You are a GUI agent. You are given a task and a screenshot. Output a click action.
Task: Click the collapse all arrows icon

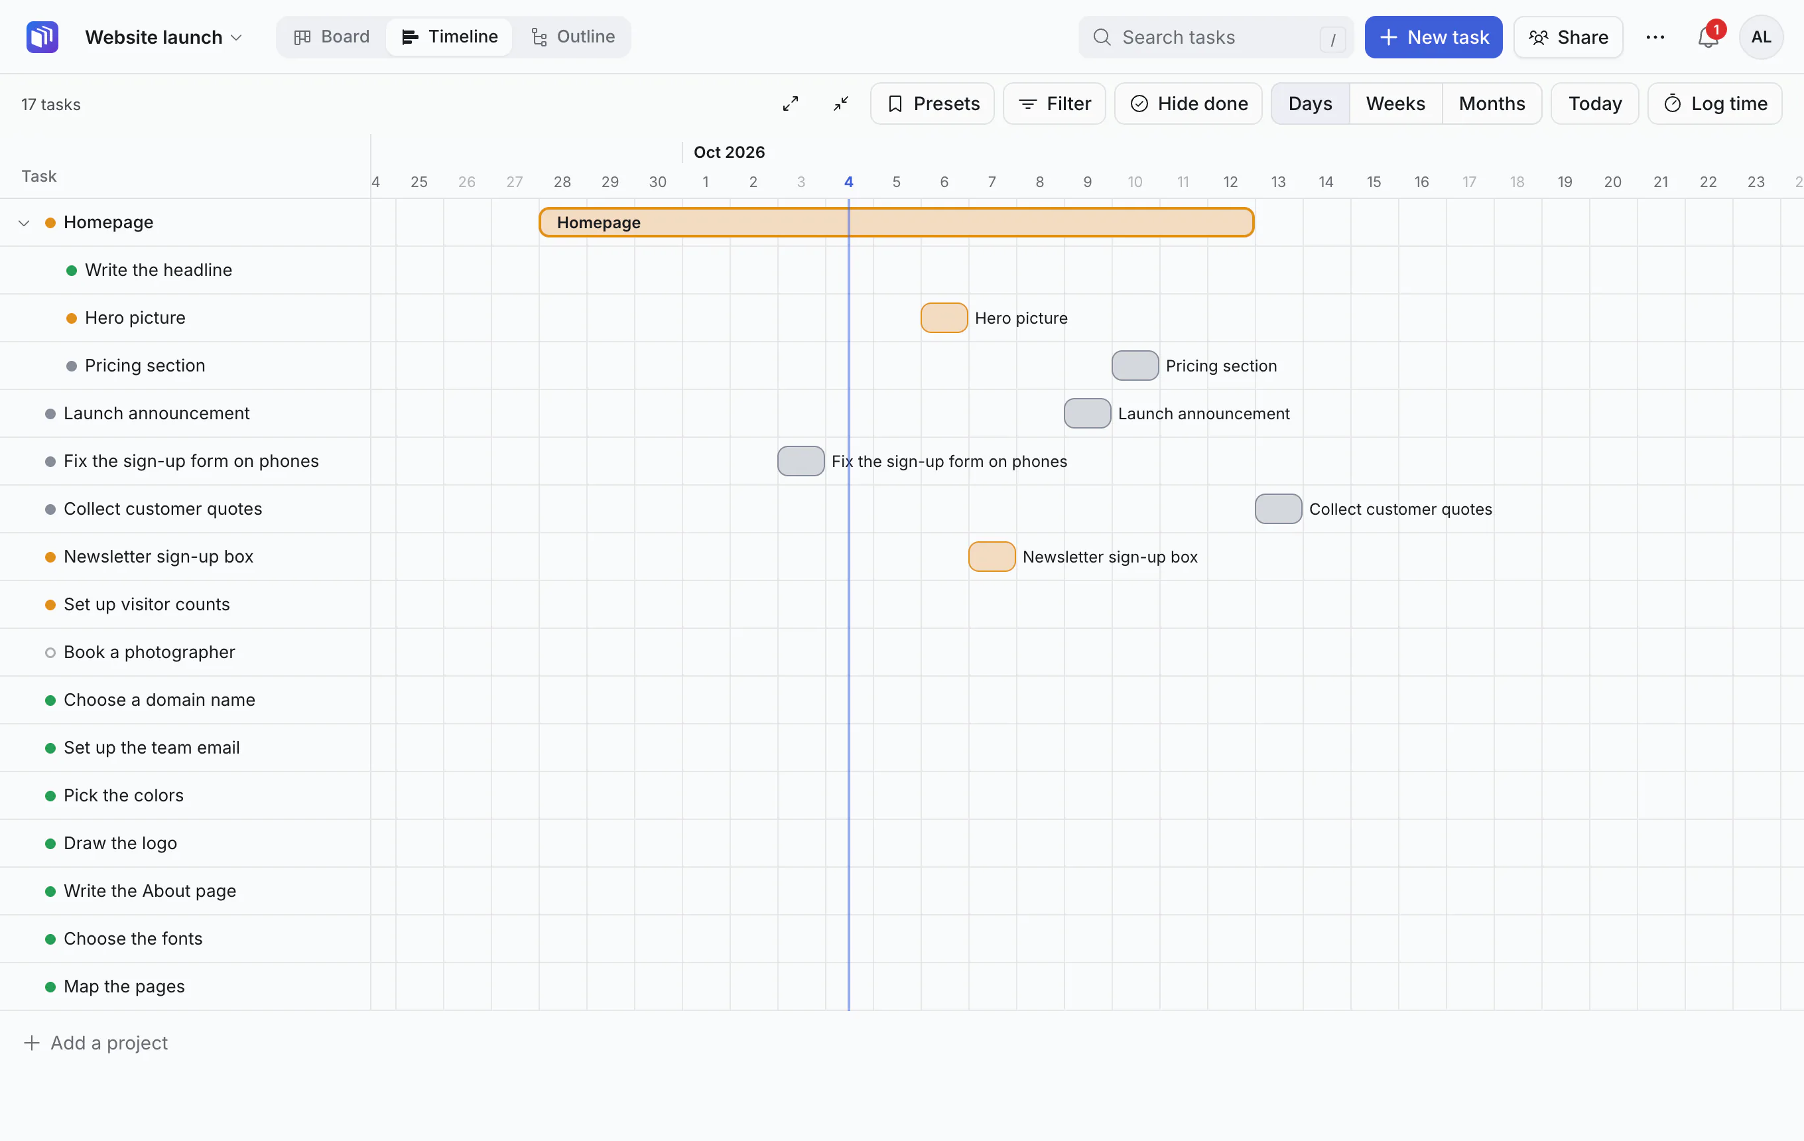840,103
